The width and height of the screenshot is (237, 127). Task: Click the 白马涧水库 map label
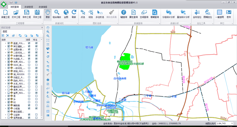[x=120, y=78]
